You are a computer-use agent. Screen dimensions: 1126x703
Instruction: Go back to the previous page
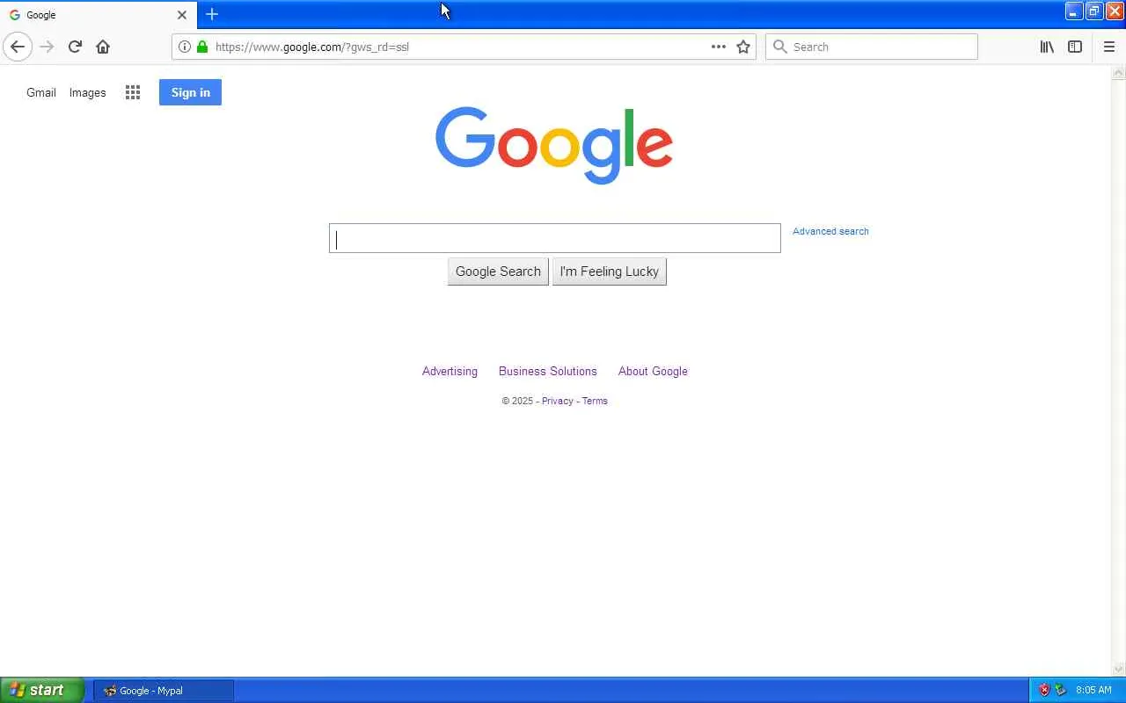pos(18,47)
